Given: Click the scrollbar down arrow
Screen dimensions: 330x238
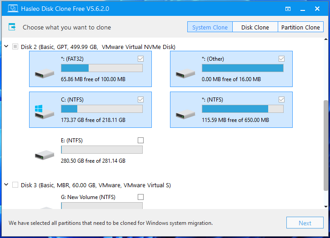Looking at the screenshot, I should coord(326,207).
